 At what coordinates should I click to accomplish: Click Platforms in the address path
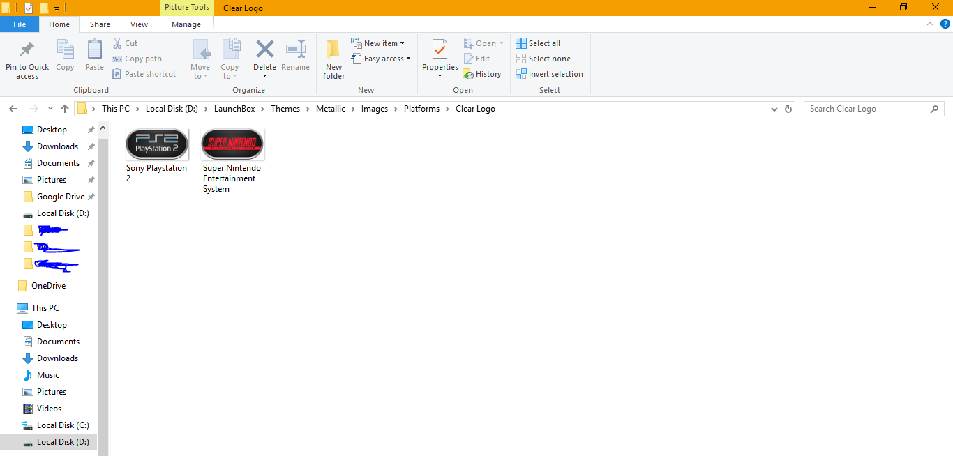[x=421, y=109]
